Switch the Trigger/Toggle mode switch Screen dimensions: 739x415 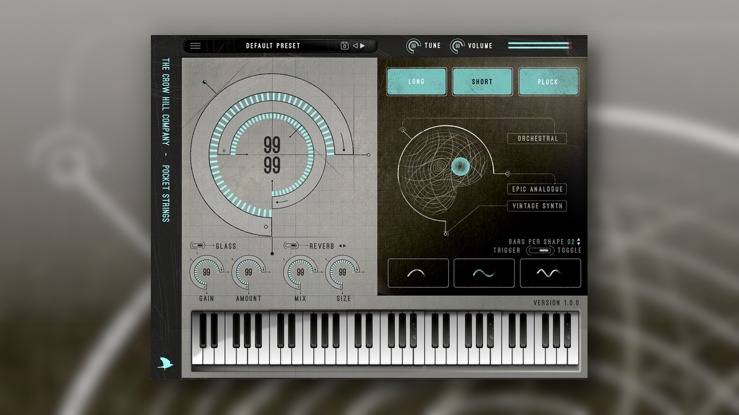pyautogui.click(x=540, y=250)
